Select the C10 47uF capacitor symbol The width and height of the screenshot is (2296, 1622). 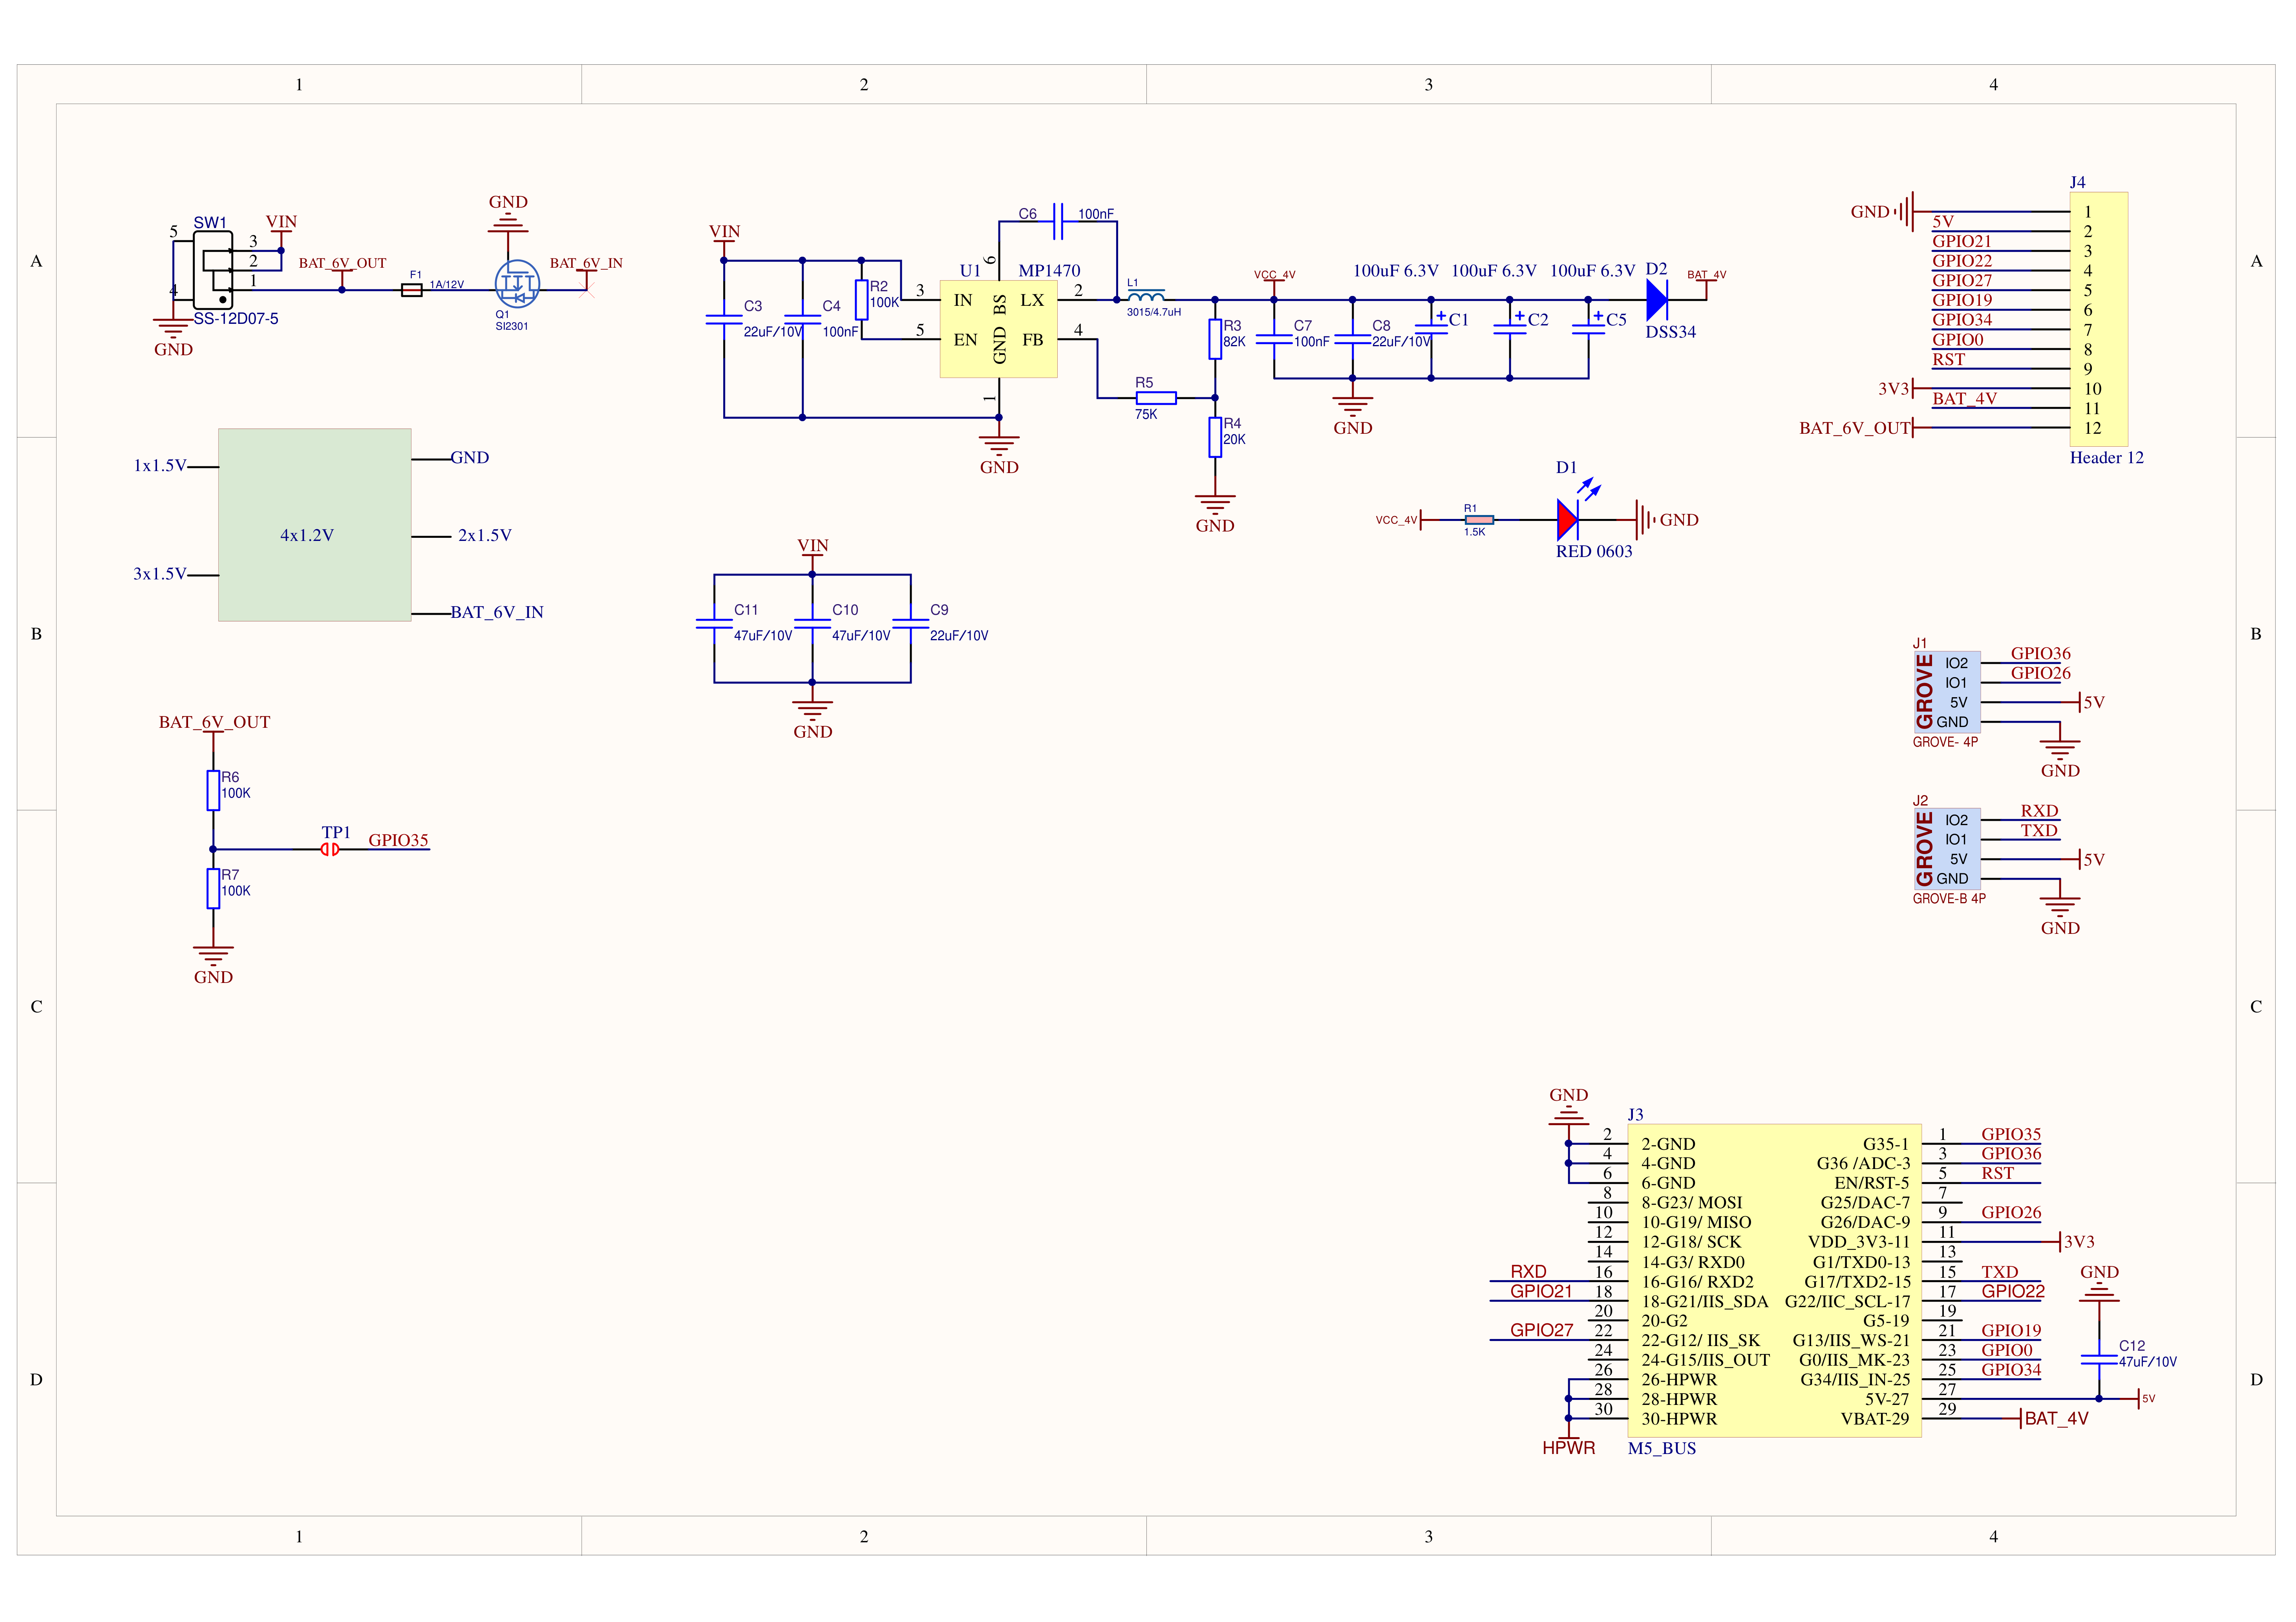[812, 624]
